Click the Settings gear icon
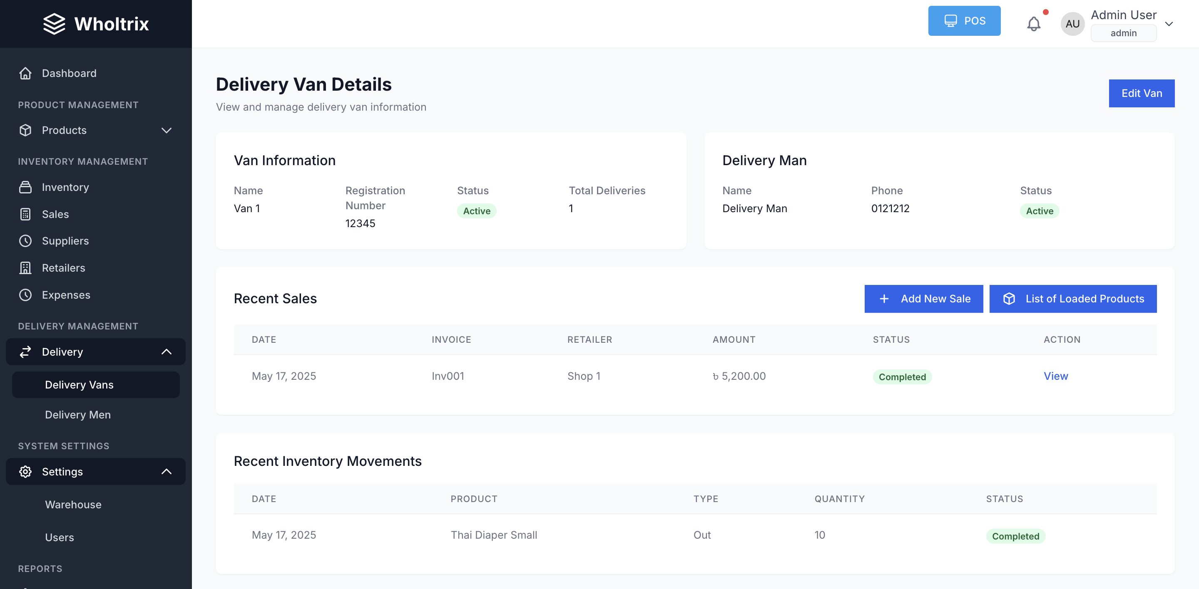1199x589 pixels. [x=25, y=471]
